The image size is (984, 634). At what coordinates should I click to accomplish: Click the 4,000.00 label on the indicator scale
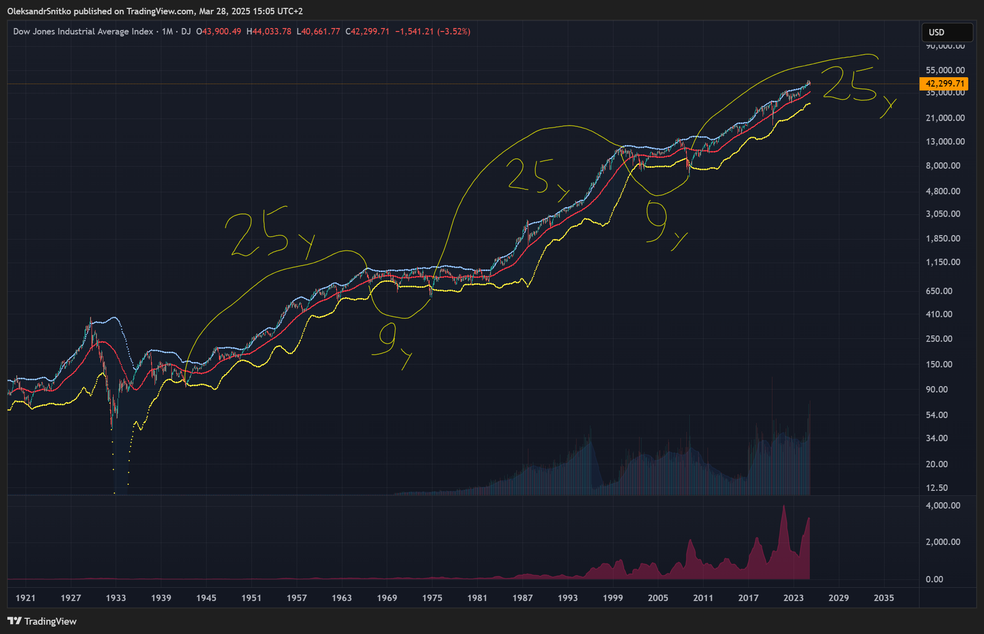[x=943, y=506]
